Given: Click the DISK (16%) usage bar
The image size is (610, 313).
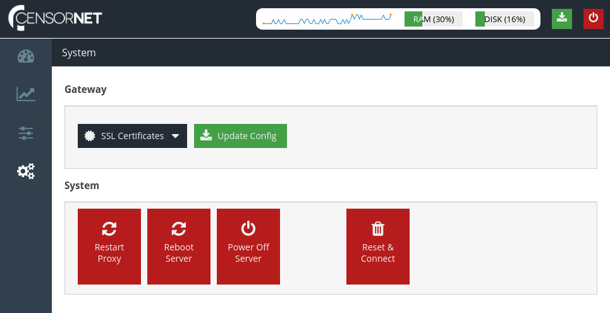Looking at the screenshot, I should [x=504, y=19].
